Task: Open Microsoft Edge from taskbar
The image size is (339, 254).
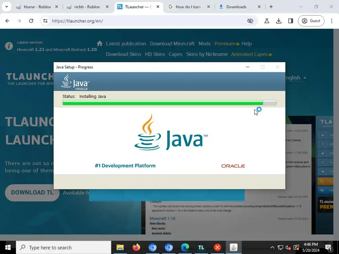Action: point(185,247)
